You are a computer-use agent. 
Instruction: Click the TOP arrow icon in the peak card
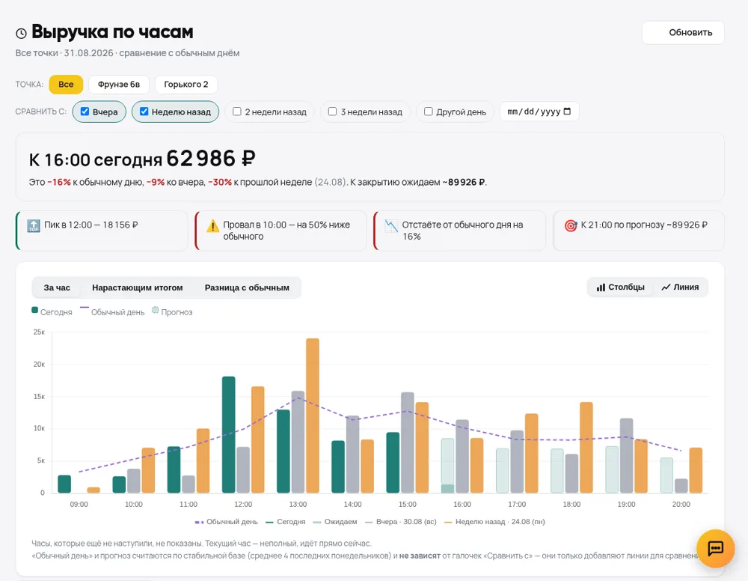34,225
